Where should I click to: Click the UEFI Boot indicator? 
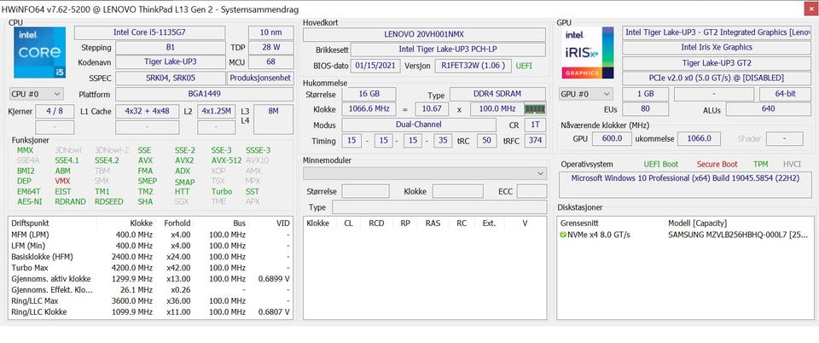661,164
